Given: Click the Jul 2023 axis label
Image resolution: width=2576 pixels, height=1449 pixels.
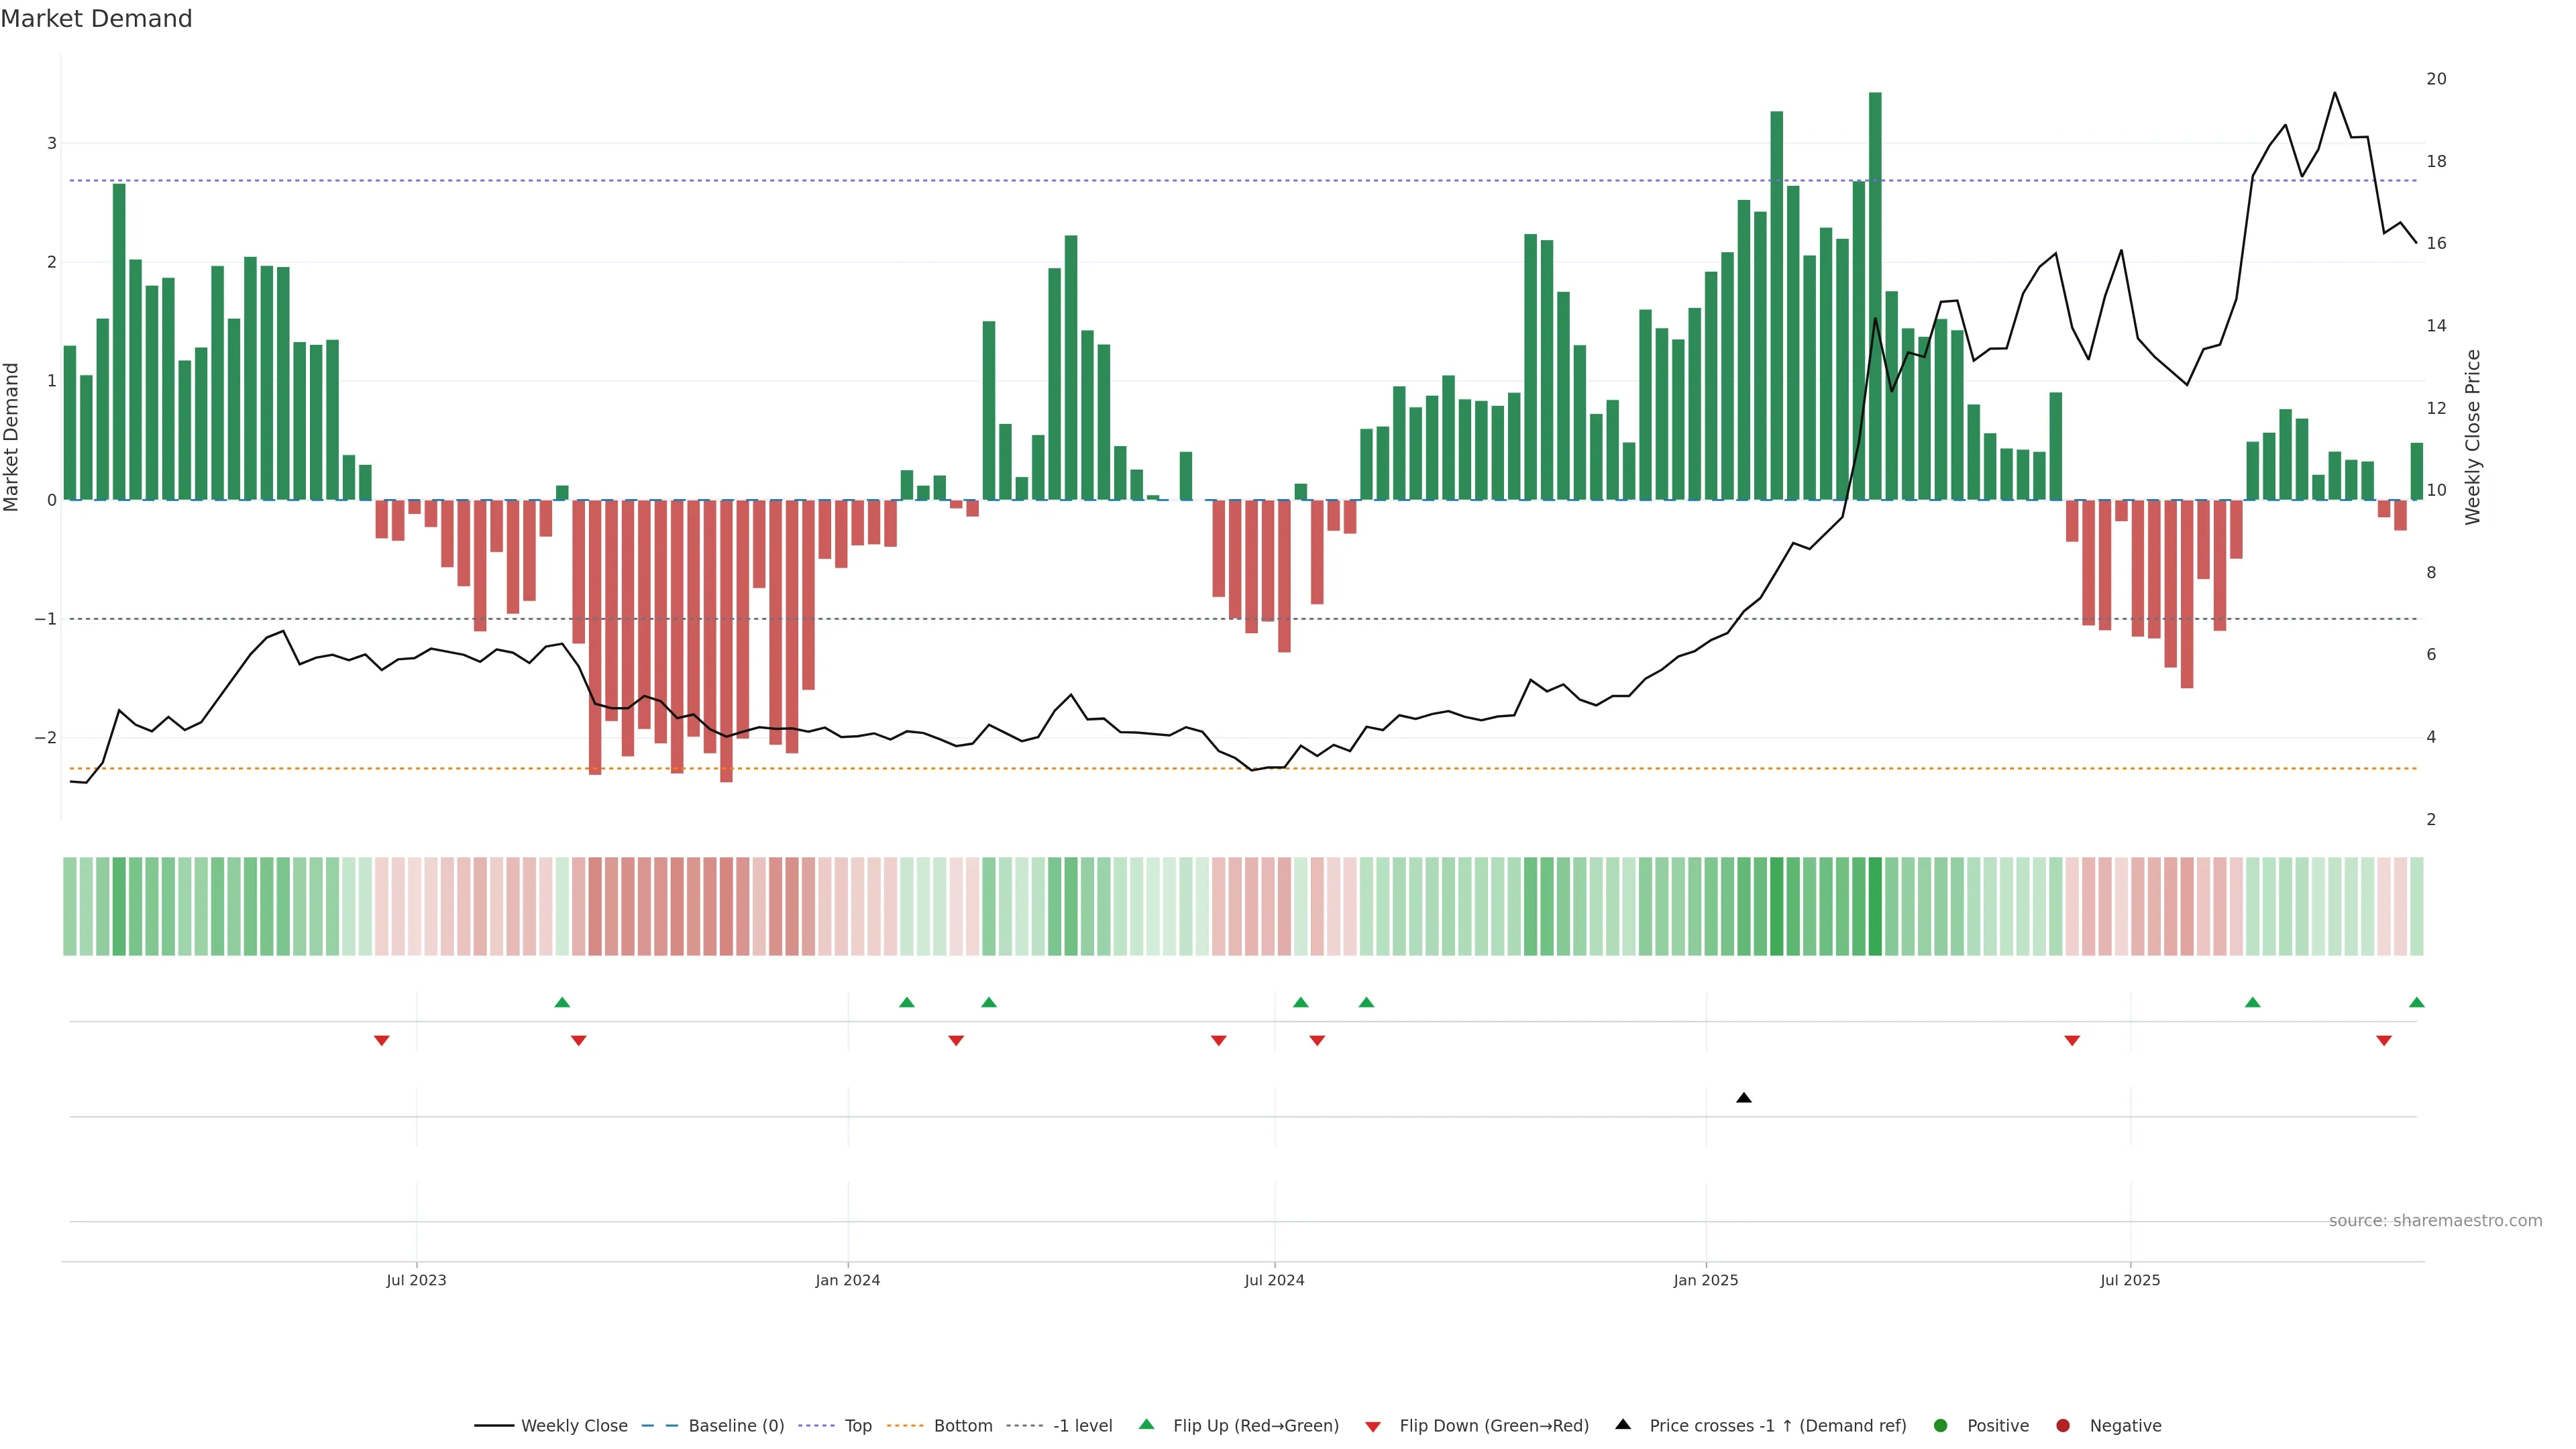Looking at the screenshot, I should pyautogui.click(x=416, y=1280).
